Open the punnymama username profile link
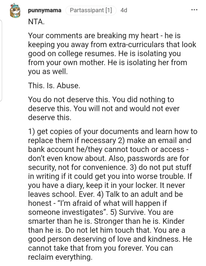 coord(45,10)
